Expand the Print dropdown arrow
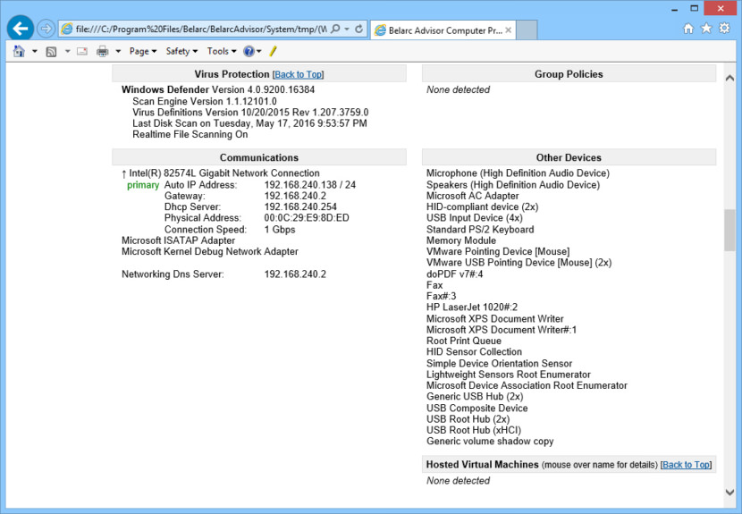 (118, 51)
